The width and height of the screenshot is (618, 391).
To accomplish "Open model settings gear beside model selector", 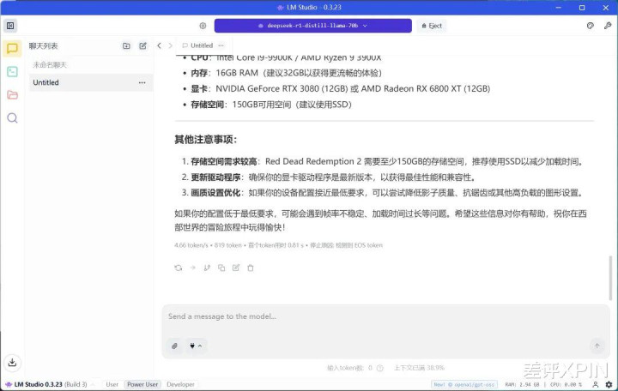I will click(x=203, y=26).
